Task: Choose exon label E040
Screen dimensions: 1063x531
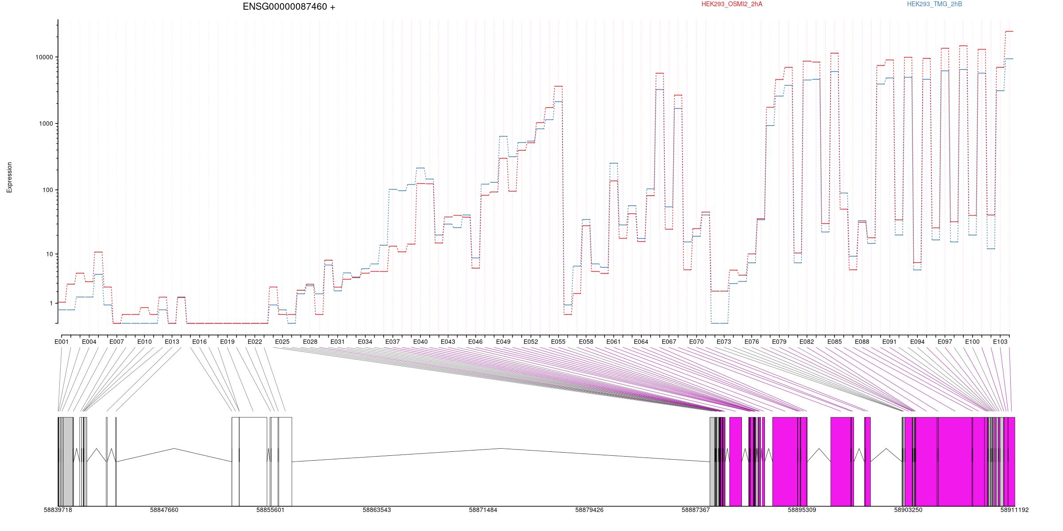Action: point(420,342)
